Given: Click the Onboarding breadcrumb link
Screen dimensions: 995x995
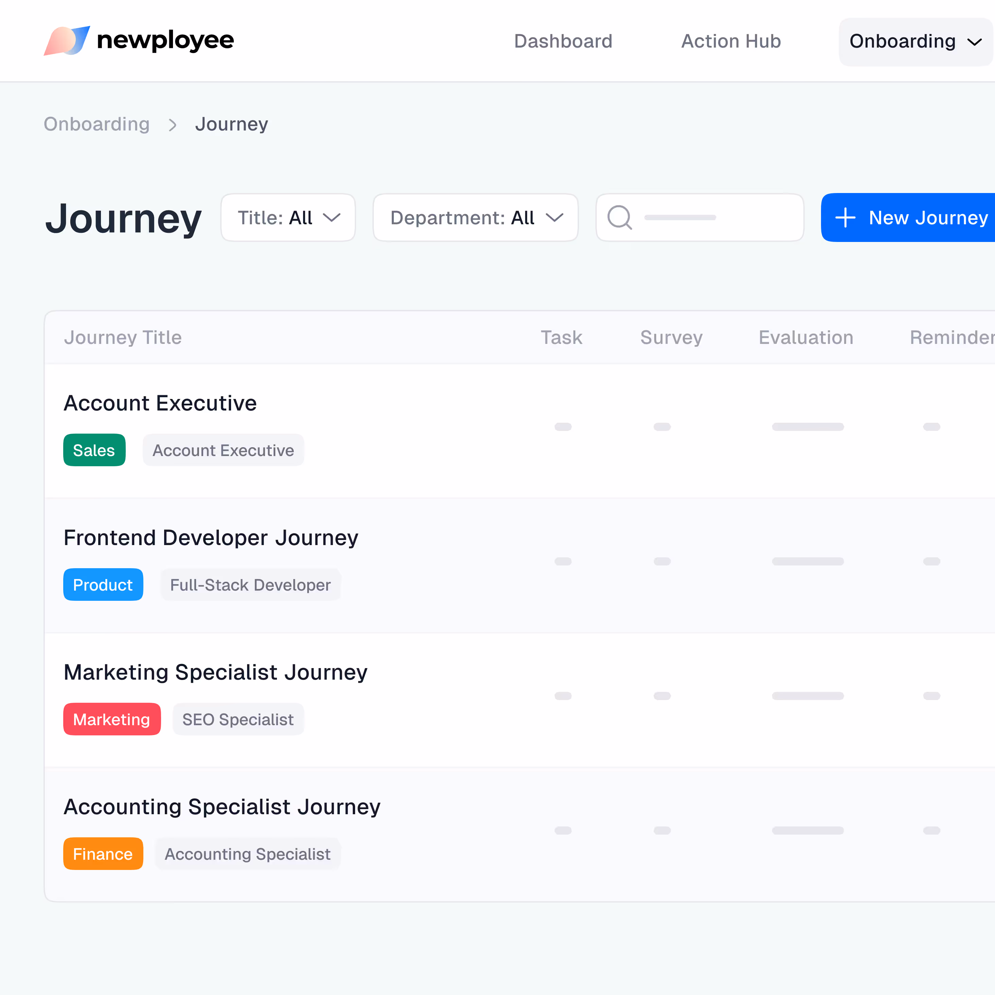Looking at the screenshot, I should 97,124.
